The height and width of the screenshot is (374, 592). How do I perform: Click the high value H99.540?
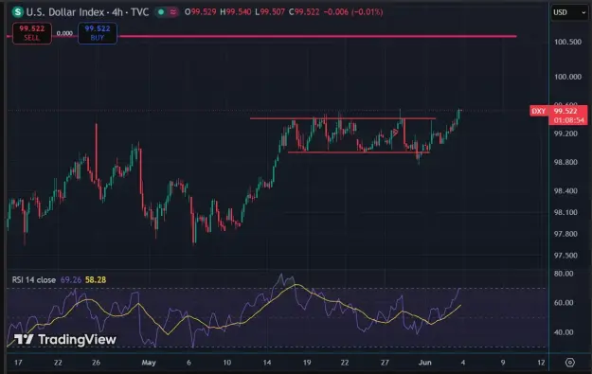[236, 12]
